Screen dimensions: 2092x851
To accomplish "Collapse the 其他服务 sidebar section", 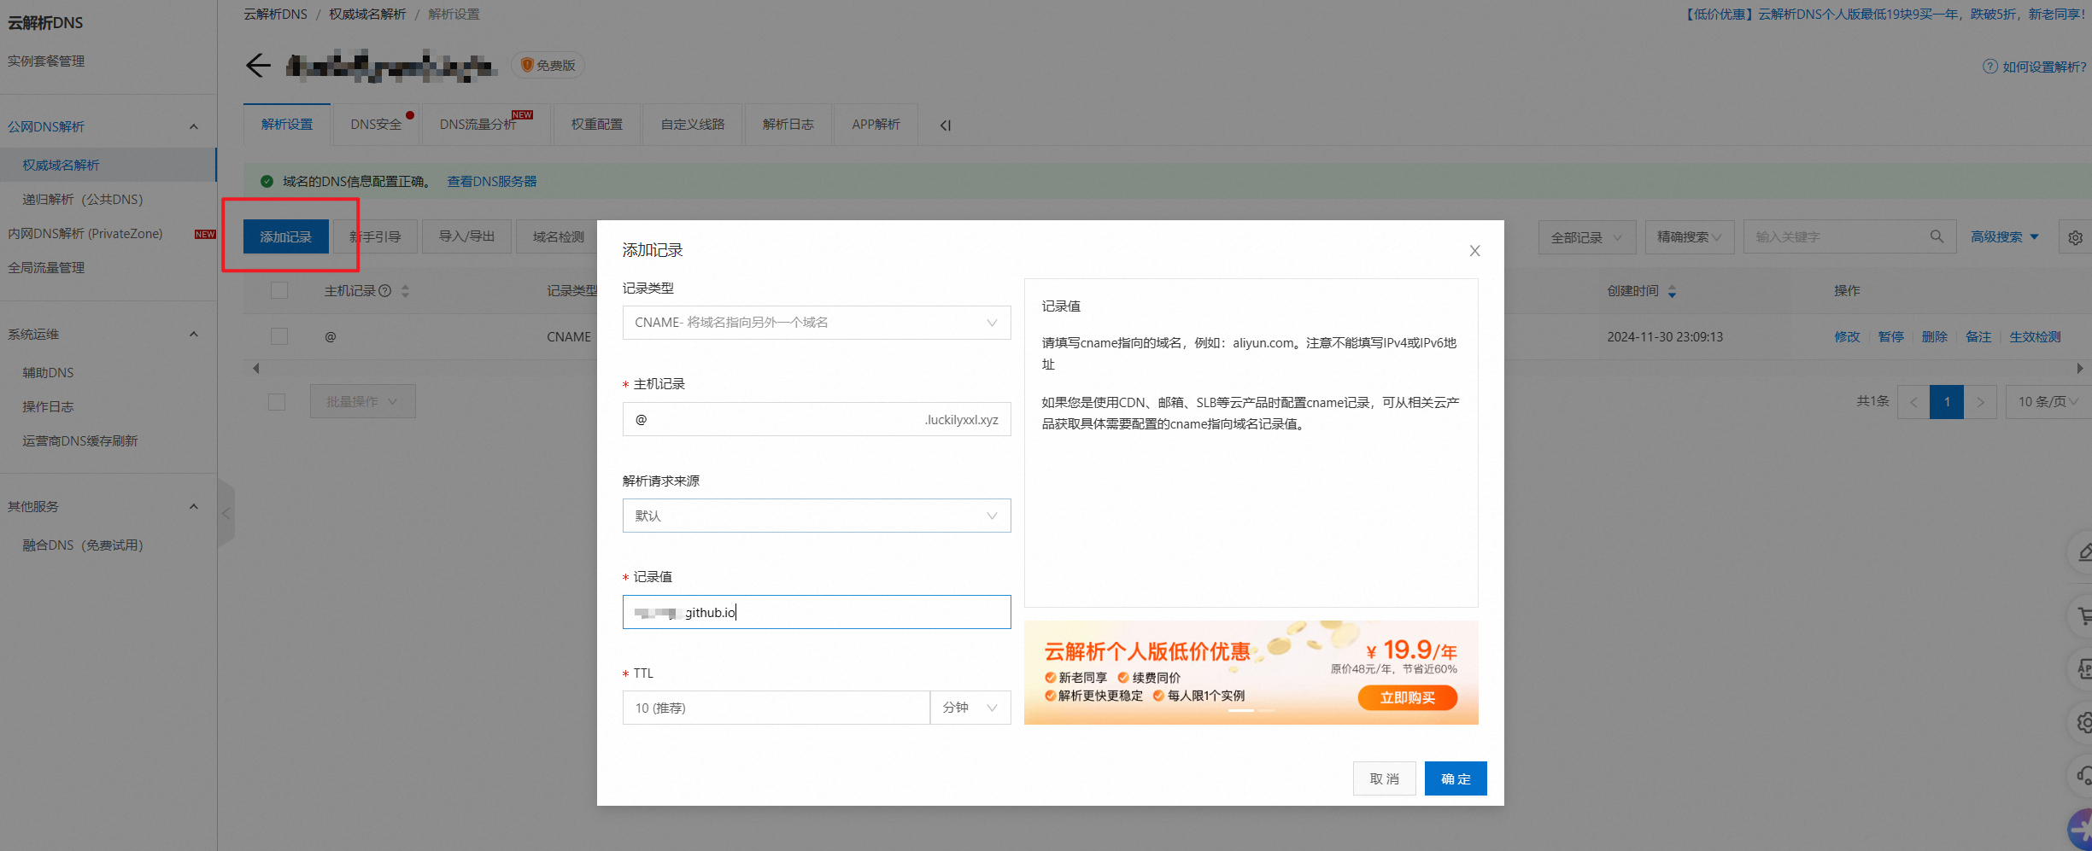I will point(194,507).
